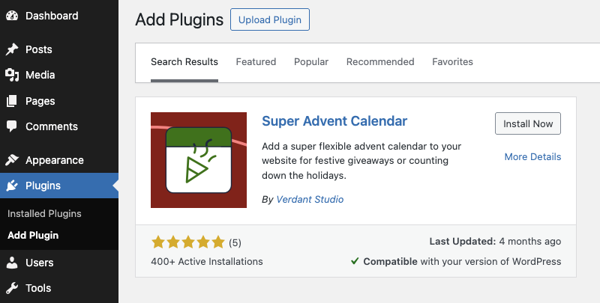
Task: Open the Recommended tab
Action: [x=380, y=62]
